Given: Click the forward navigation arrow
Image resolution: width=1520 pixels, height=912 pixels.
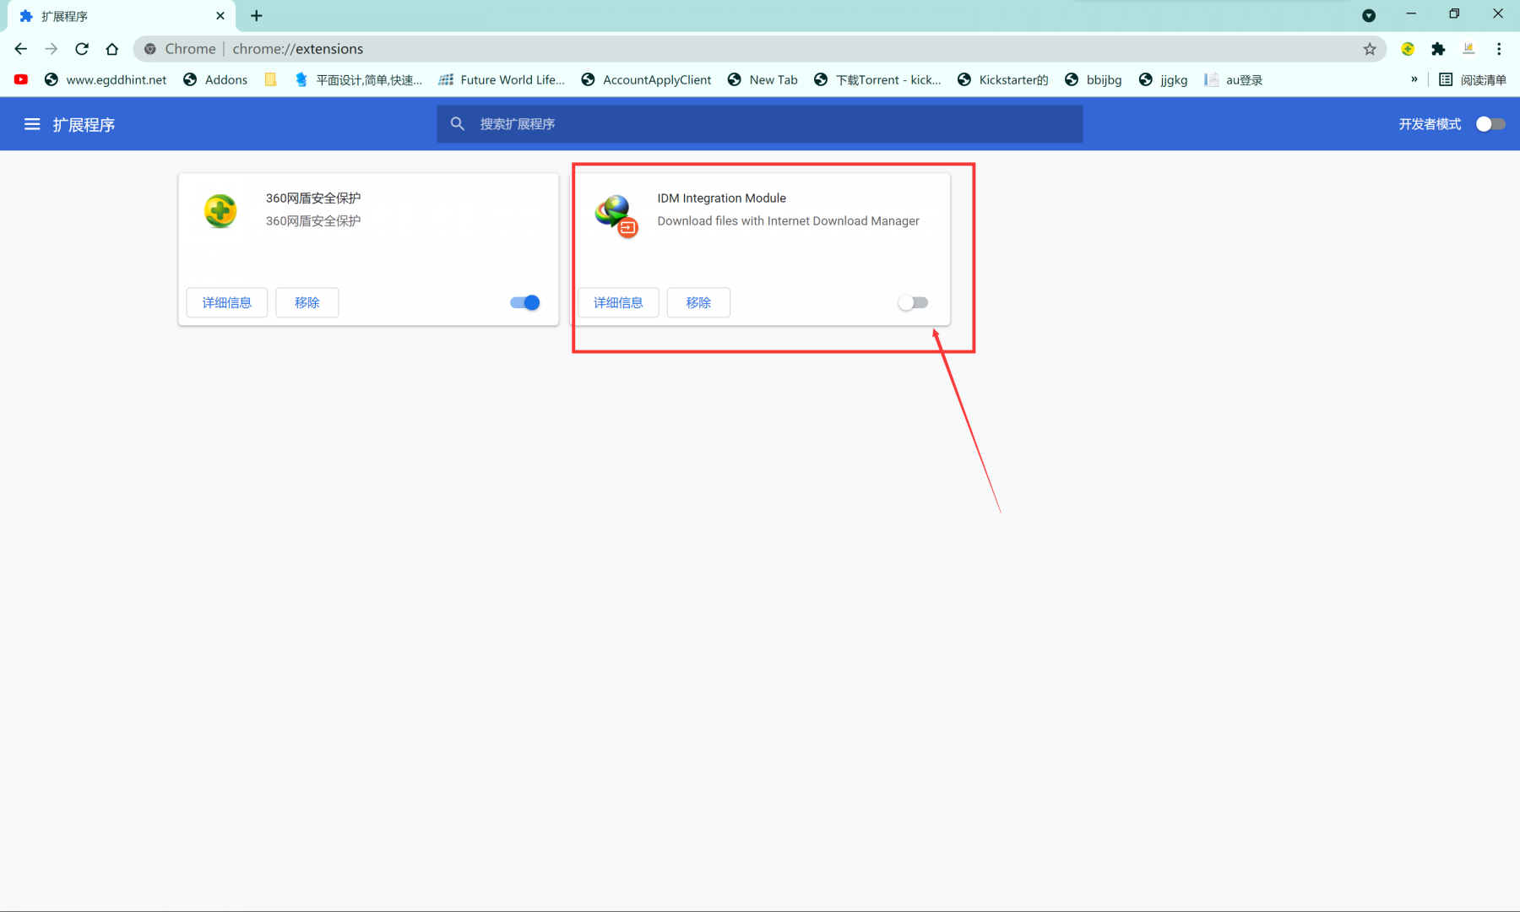Looking at the screenshot, I should [52, 49].
